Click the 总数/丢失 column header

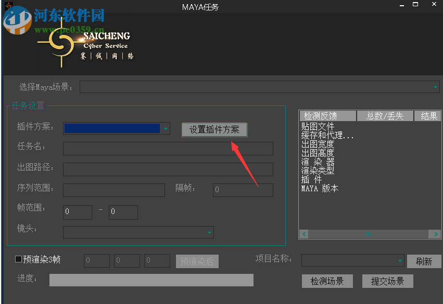(385, 116)
